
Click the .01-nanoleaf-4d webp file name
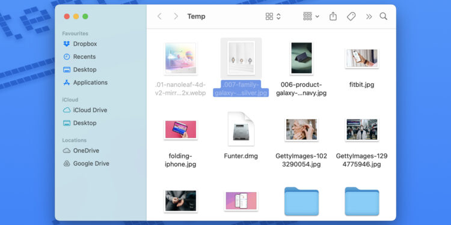pyautogui.click(x=180, y=89)
